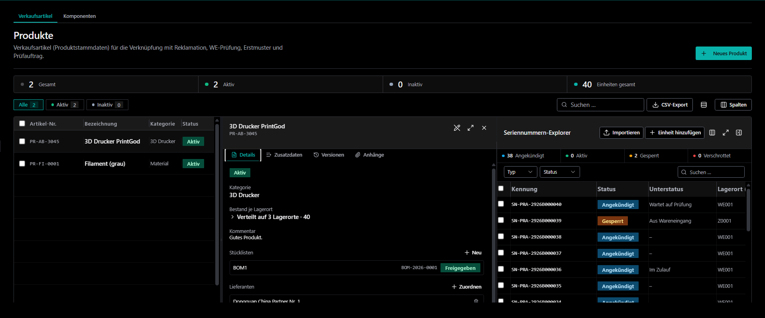Filter products by Inaktiv chip
The height and width of the screenshot is (318, 765).
coord(107,105)
